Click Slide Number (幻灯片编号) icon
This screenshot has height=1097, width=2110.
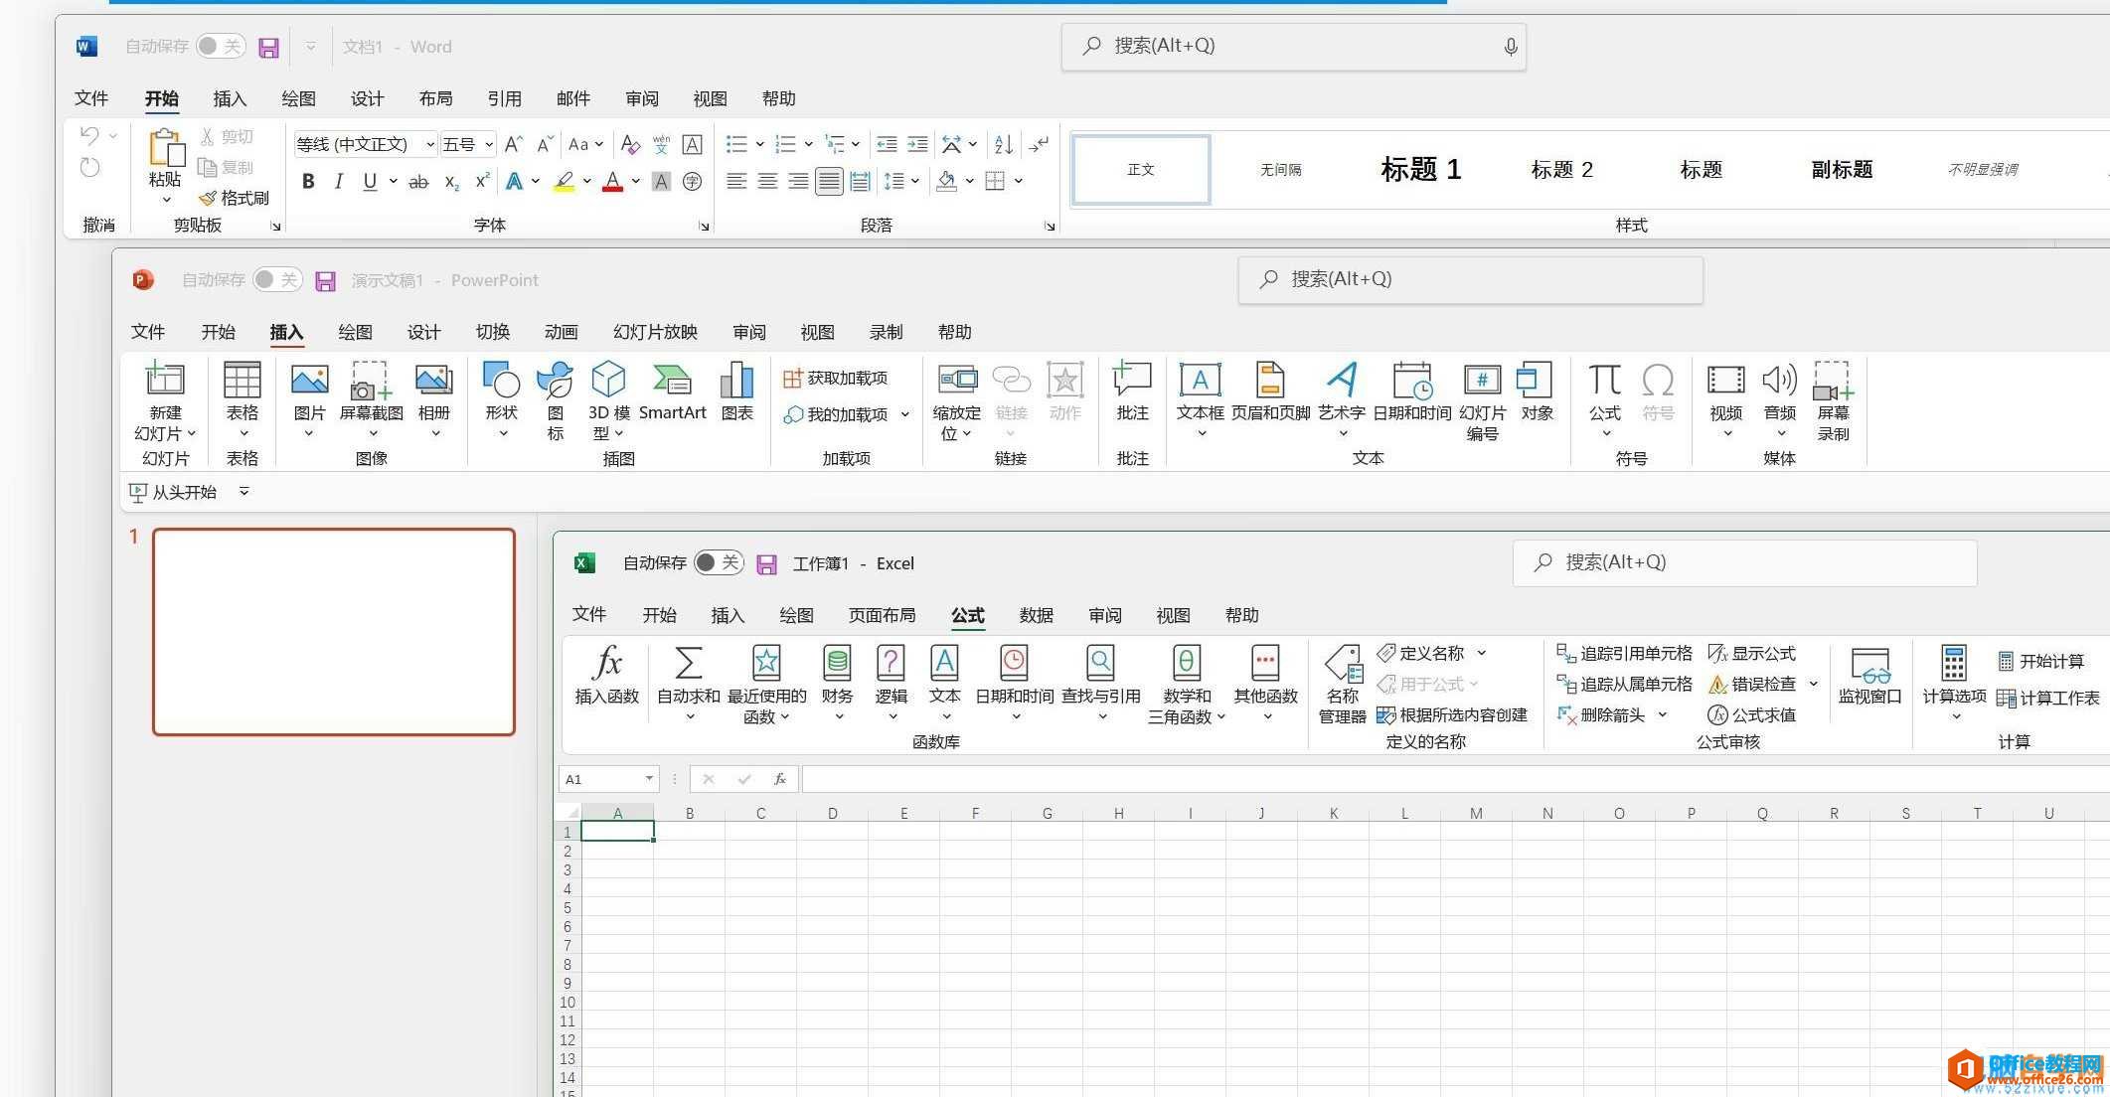(x=1482, y=401)
